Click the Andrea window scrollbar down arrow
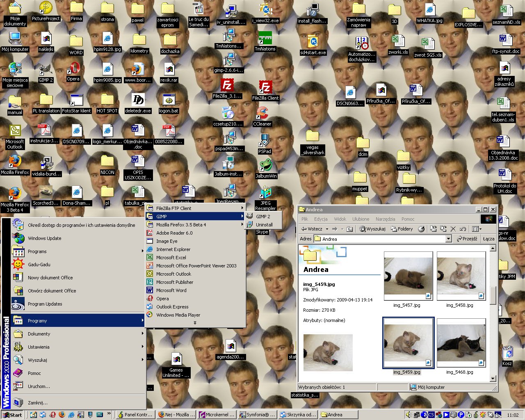The height and width of the screenshot is (420, 525). [493, 379]
